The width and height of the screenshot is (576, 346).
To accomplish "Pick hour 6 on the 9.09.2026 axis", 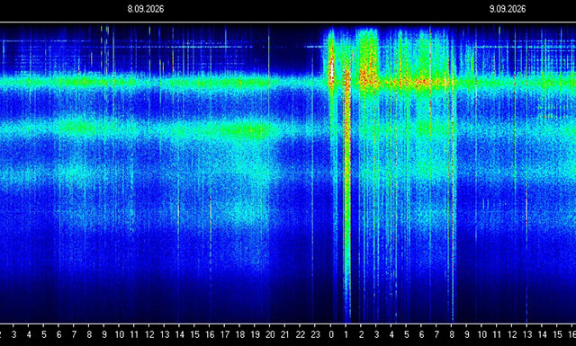I will point(422,334).
